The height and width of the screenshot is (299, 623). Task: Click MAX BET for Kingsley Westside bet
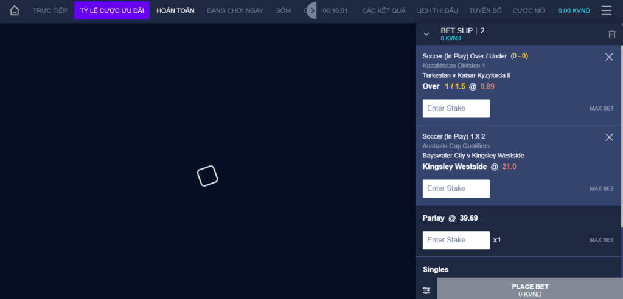click(602, 188)
